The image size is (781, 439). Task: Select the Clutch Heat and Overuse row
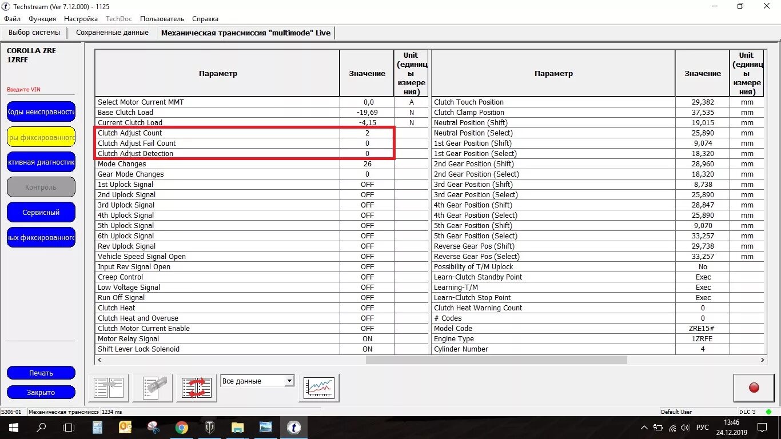(261, 318)
